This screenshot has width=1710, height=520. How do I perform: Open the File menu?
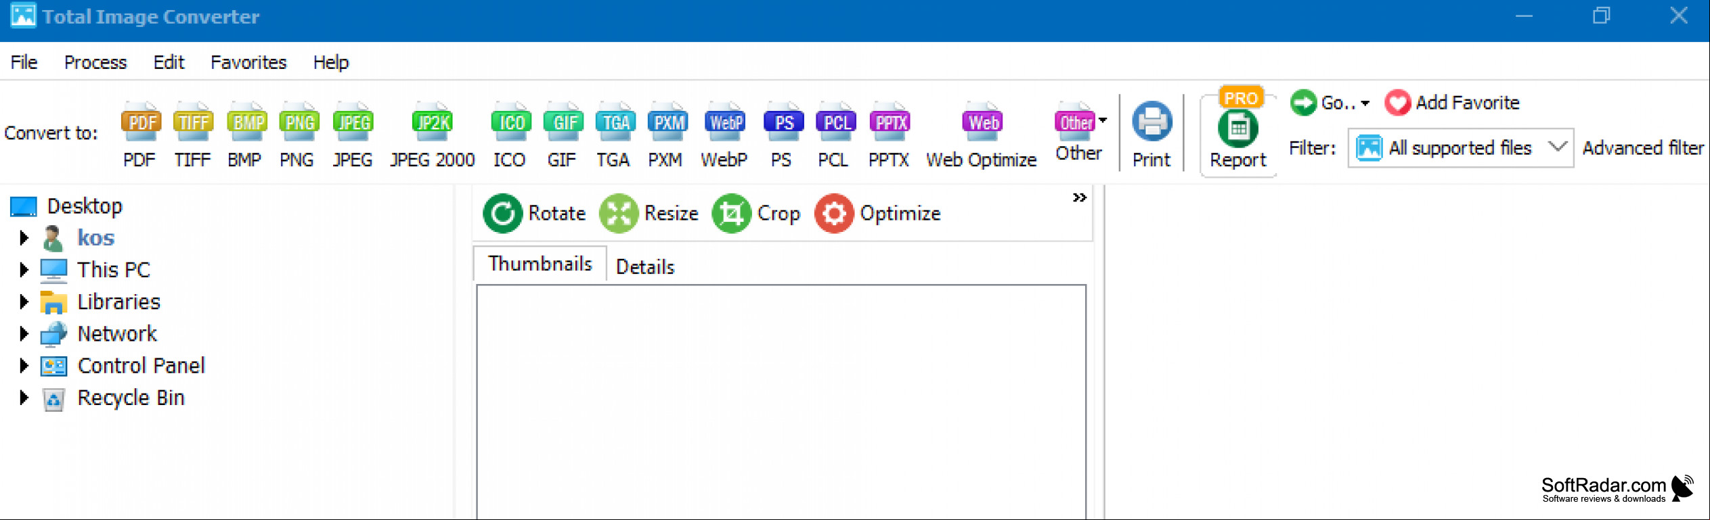tap(24, 62)
